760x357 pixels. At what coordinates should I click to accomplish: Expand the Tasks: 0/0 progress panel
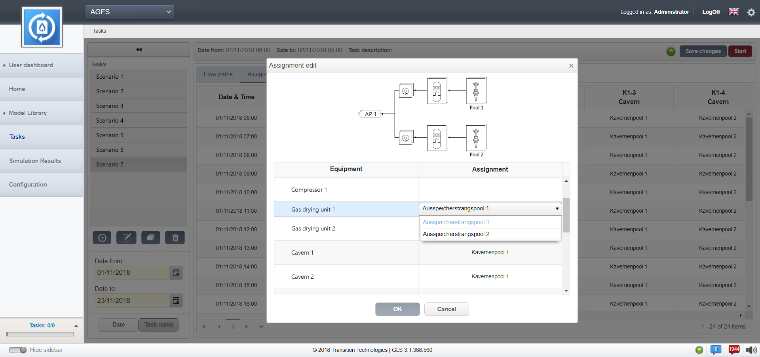(76, 326)
